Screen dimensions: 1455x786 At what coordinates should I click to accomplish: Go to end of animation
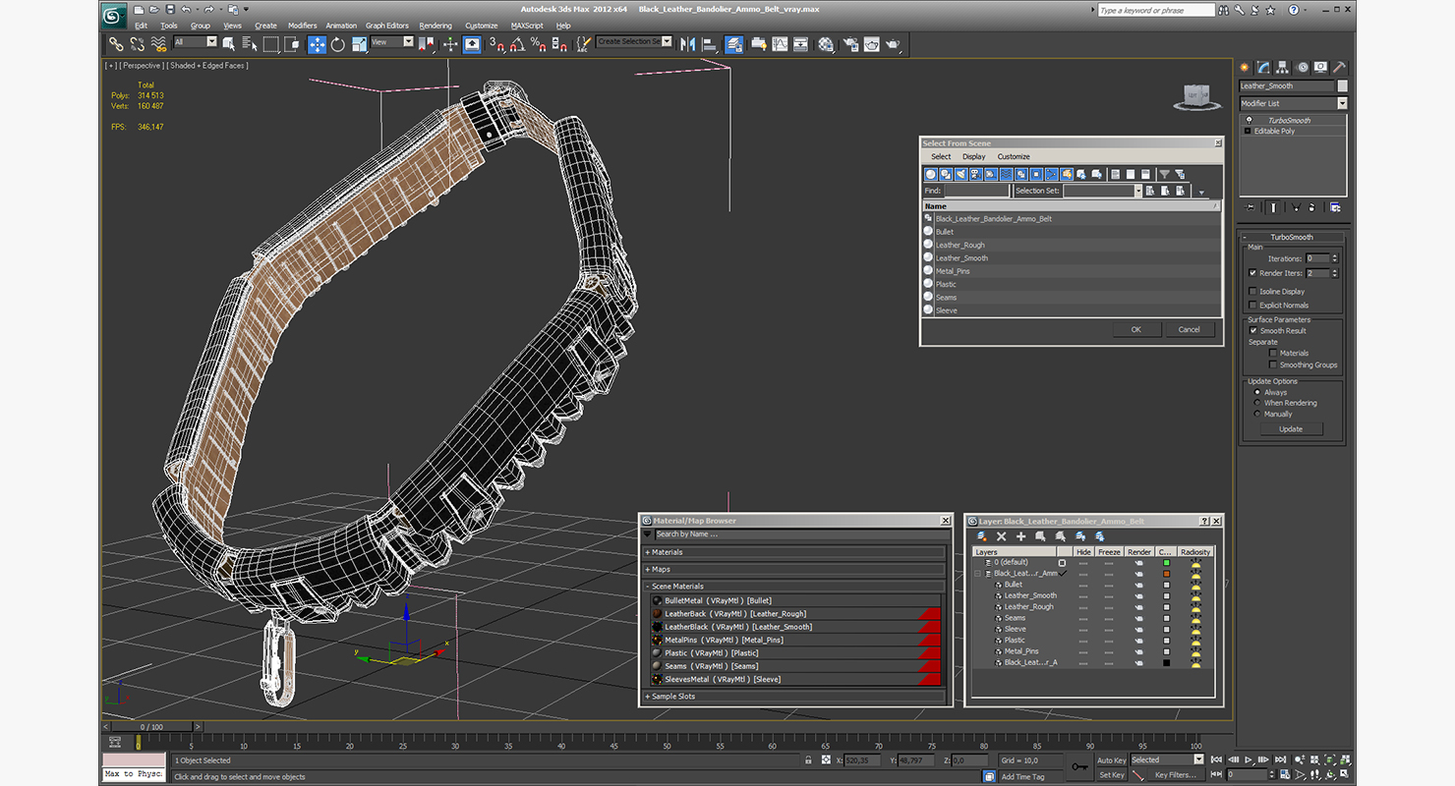1280,759
